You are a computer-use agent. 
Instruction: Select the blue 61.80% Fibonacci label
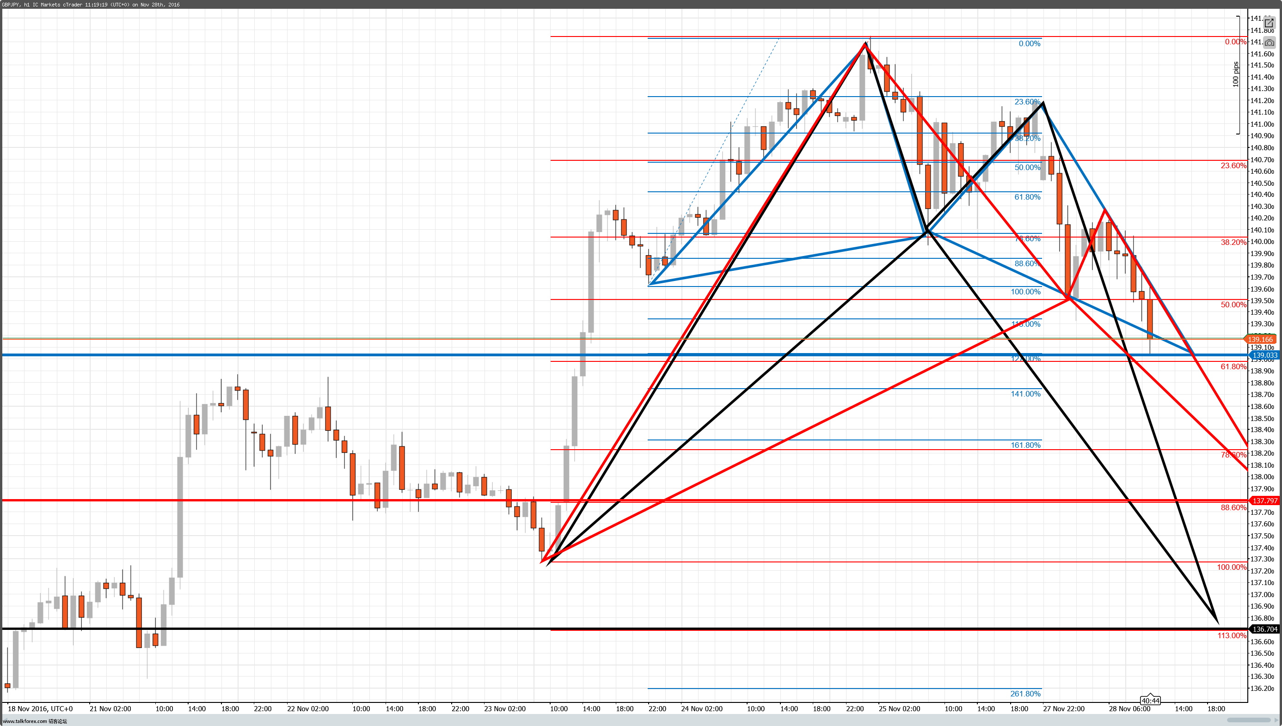pyautogui.click(x=1028, y=197)
